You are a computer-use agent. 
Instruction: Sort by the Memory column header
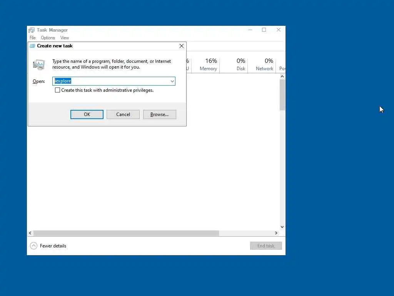tap(206, 65)
